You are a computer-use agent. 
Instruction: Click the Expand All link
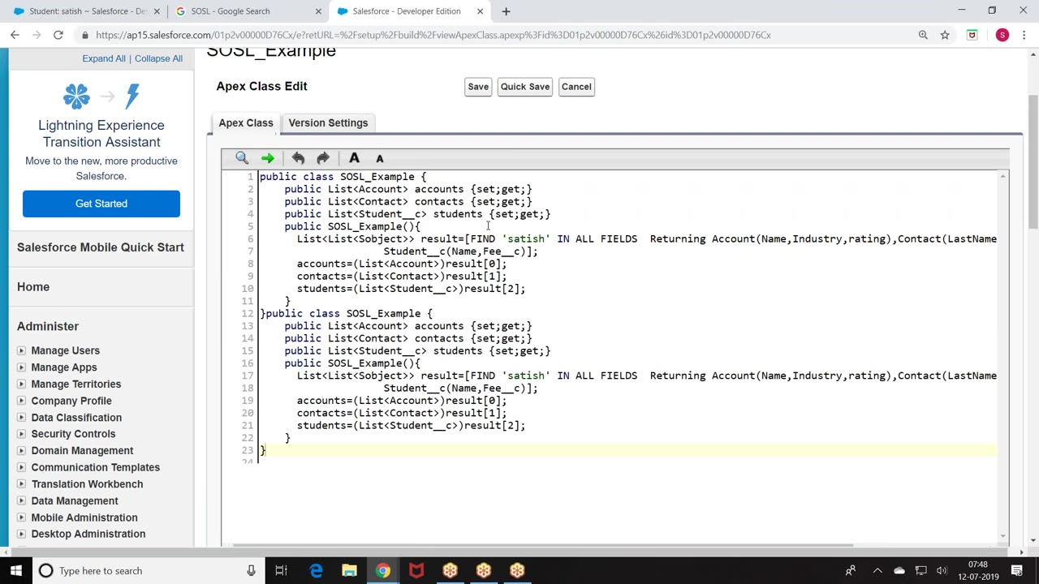point(104,58)
